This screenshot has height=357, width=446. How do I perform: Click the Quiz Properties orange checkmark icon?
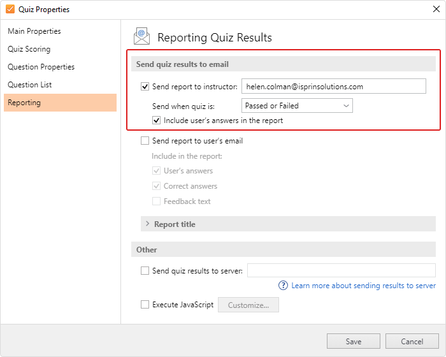tap(10, 9)
